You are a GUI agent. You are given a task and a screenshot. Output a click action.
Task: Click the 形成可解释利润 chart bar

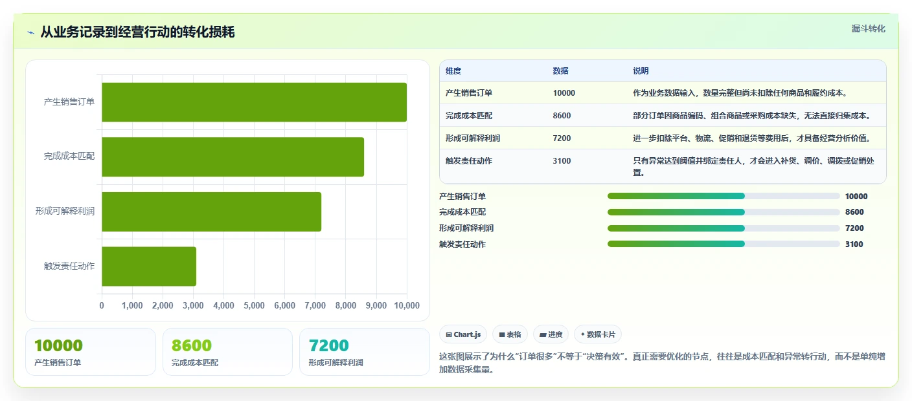pos(211,211)
